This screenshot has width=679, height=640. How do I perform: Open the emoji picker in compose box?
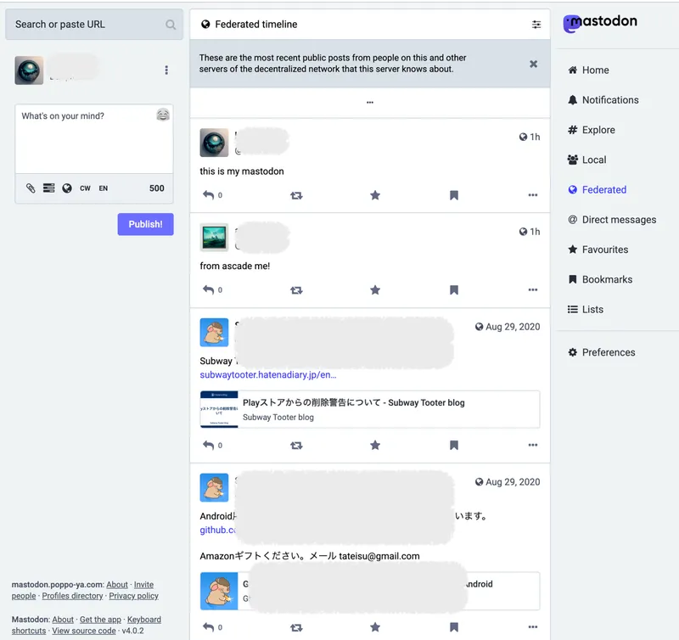coord(163,115)
